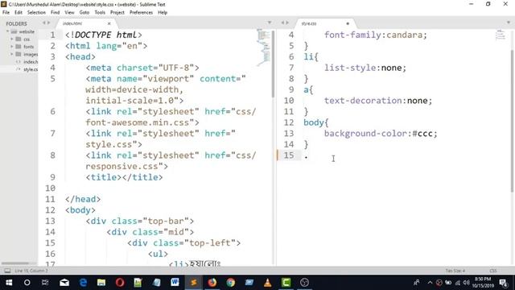Launch Google Chrome from taskbar

click(x=231, y=283)
